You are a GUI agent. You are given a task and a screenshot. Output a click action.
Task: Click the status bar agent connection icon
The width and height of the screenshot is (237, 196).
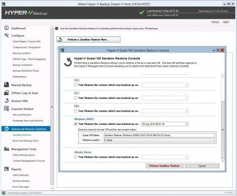click(x=4, y=193)
